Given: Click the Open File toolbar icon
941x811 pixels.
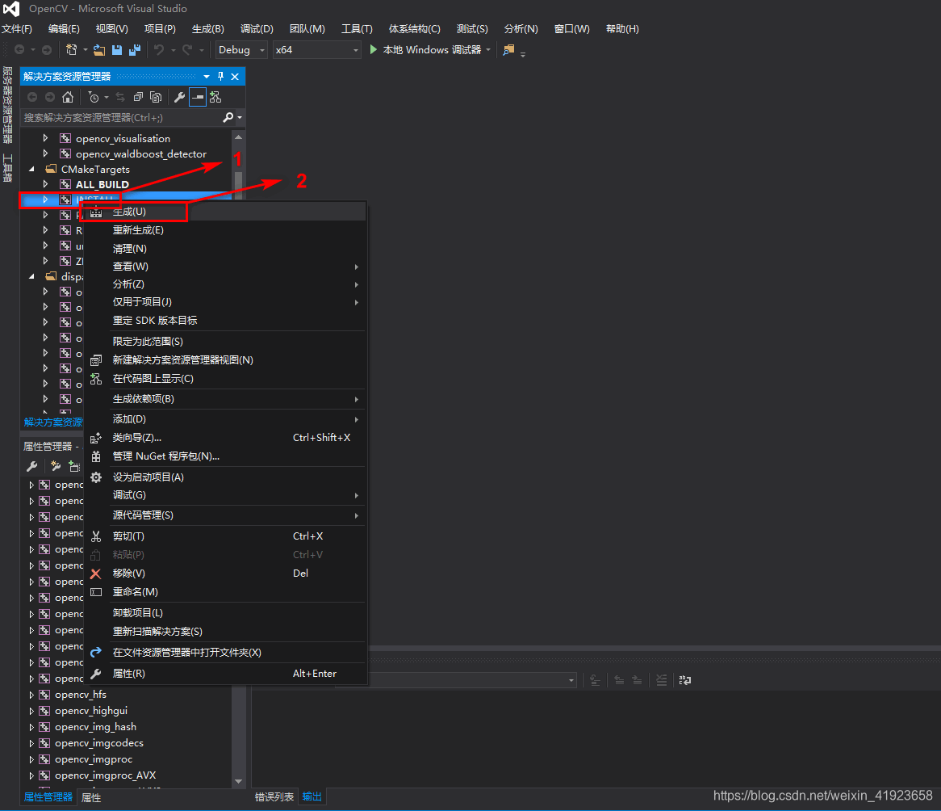Looking at the screenshot, I should [99, 50].
